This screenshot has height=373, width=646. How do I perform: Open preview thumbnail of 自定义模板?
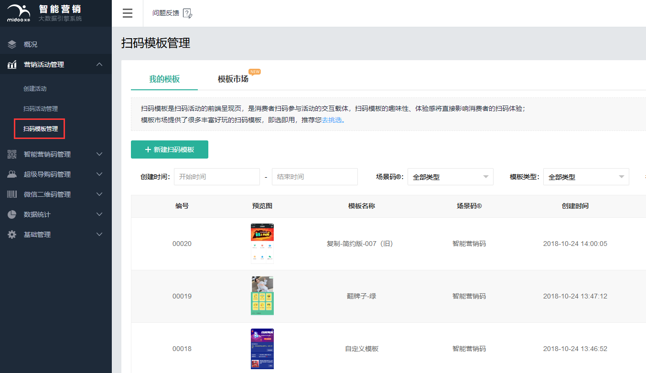tap(262, 349)
